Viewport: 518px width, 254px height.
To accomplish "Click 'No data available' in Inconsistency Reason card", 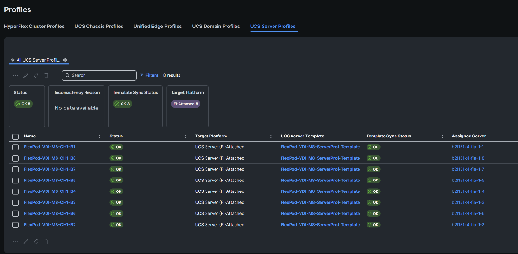I will 76,108.
